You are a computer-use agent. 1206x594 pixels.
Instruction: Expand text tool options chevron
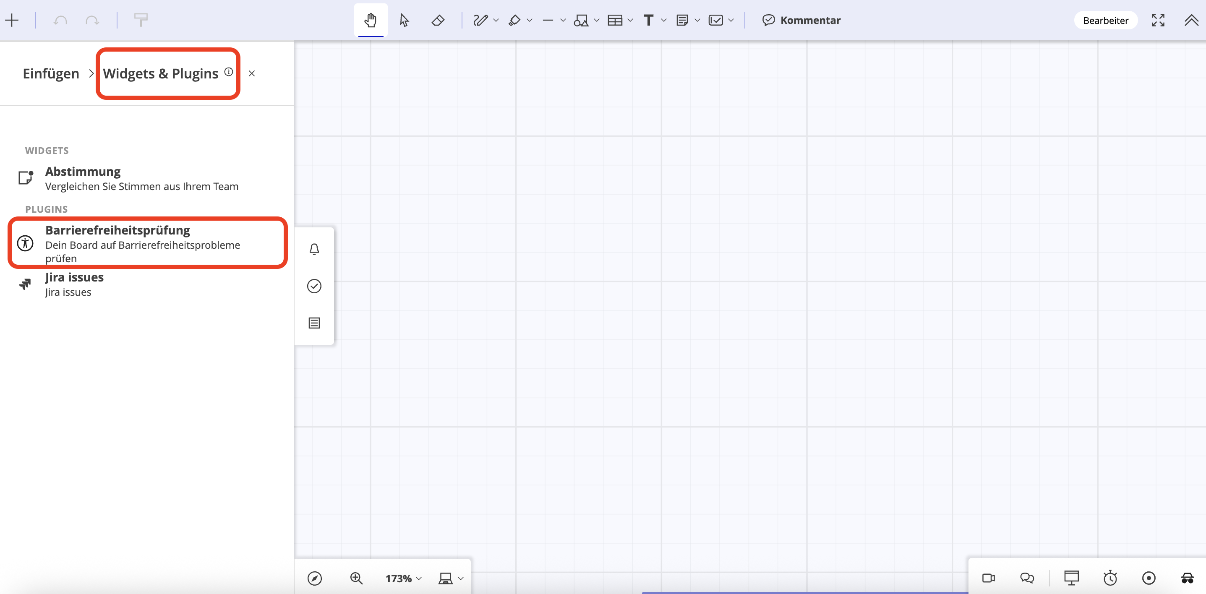664,20
